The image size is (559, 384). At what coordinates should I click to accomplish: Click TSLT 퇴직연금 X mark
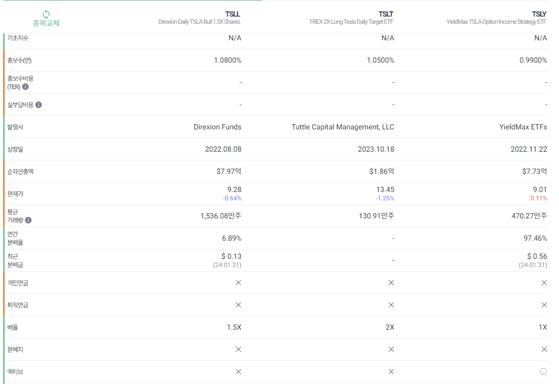[391, 305]
